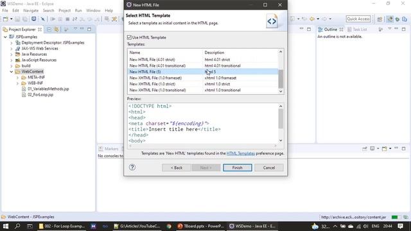Select New HTML File (4.01 transitional) template
Image resolution: width=411 pixels, height=231 pixels.
(x=203, y=65)
